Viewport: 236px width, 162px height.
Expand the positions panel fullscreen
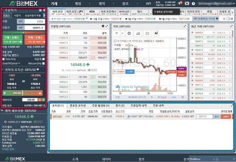[232, 106]
